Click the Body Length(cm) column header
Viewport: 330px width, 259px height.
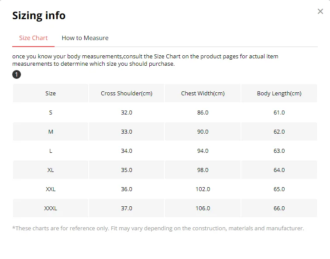click(x=279, y=94)
